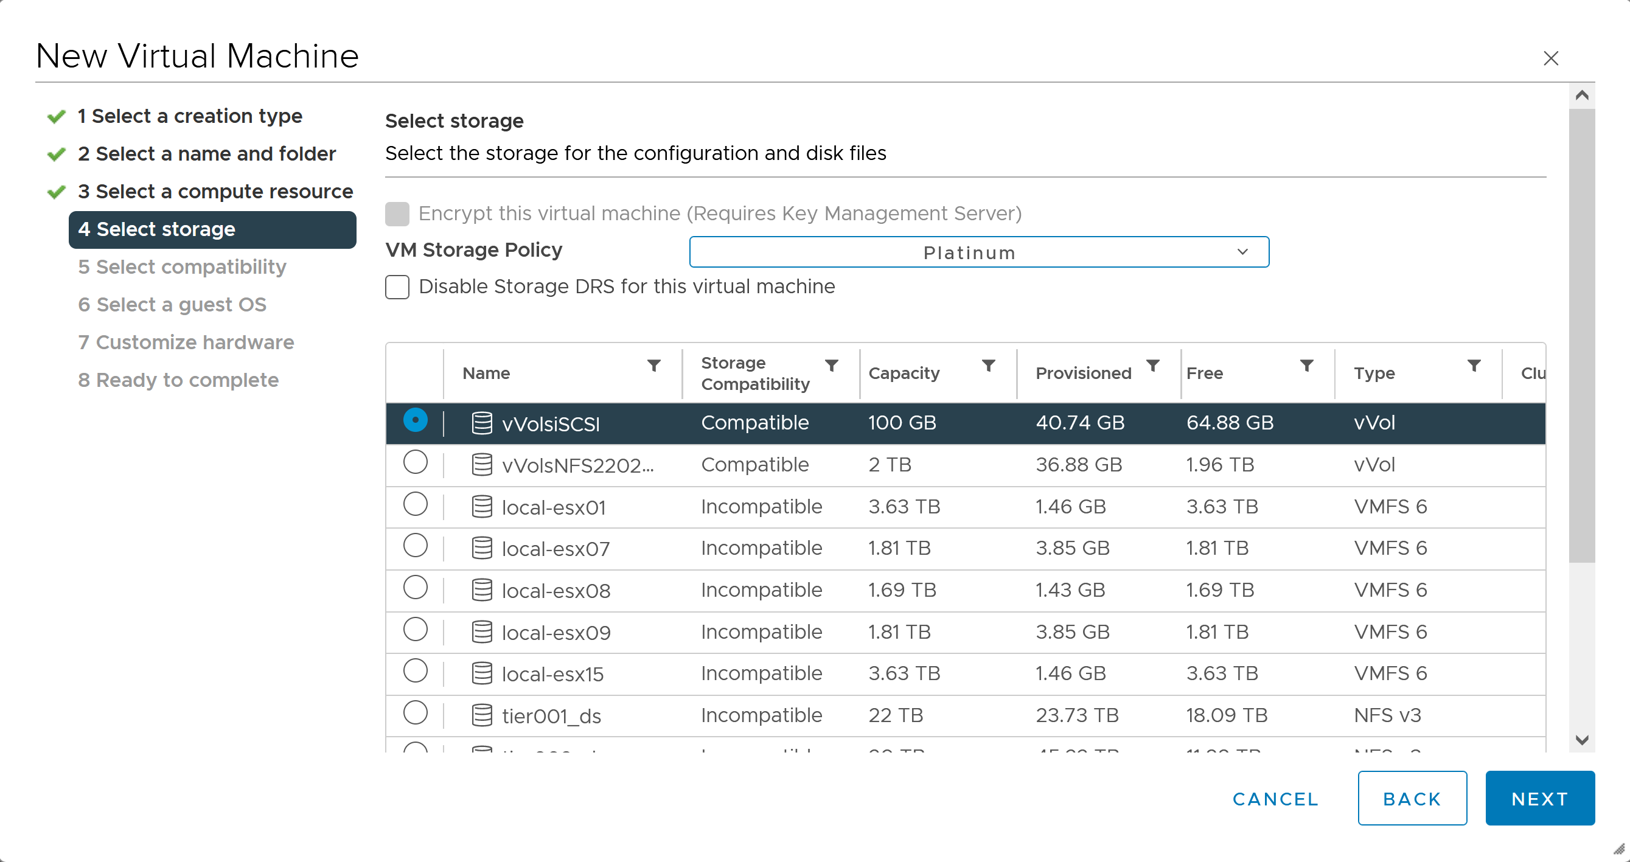This screenshot has width=1630, height=862.
Task: Click the datastore icon beside tier001_ds
Action: coord(481,715)
